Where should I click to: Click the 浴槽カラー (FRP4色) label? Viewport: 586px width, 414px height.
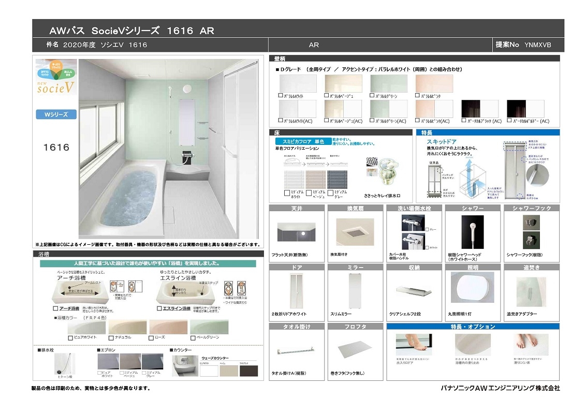pyautogui.click(x=81, y=318)
